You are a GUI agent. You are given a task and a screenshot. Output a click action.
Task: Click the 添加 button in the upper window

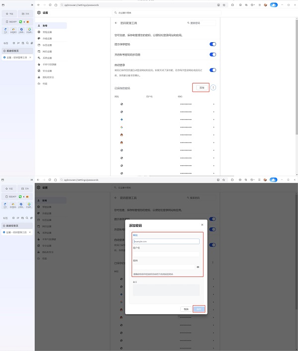(202, 87)
